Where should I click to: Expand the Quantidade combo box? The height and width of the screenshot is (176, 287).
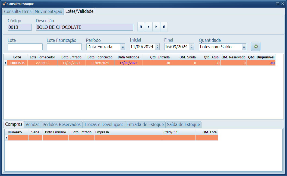click(x=244, y=47)
